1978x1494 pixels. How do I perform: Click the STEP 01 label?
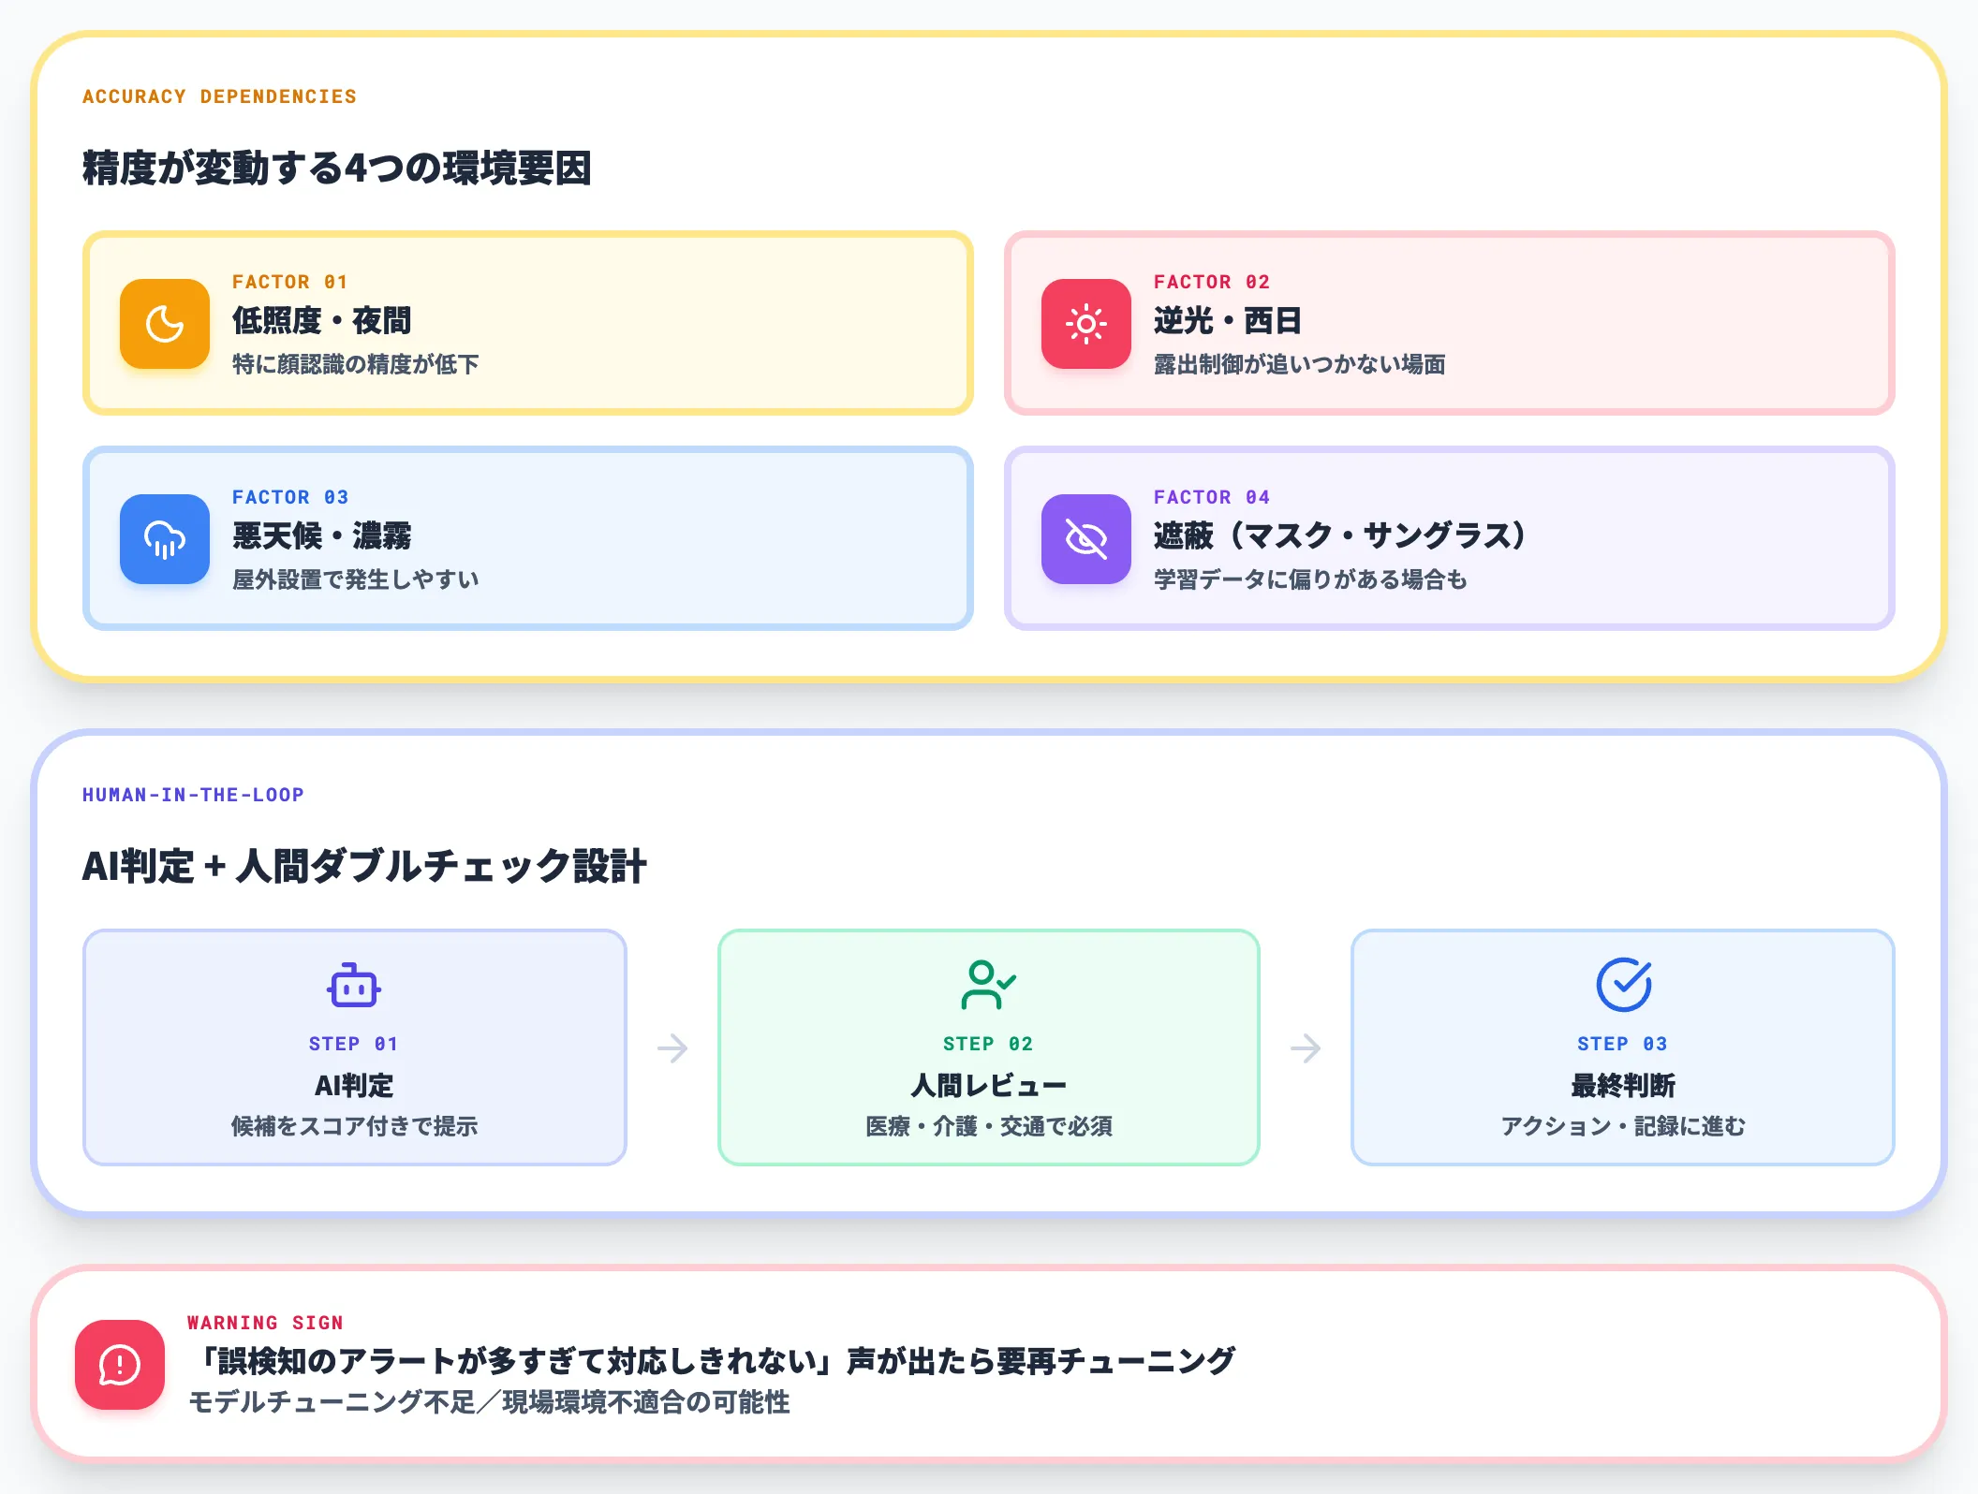(x=354, y=1044)
